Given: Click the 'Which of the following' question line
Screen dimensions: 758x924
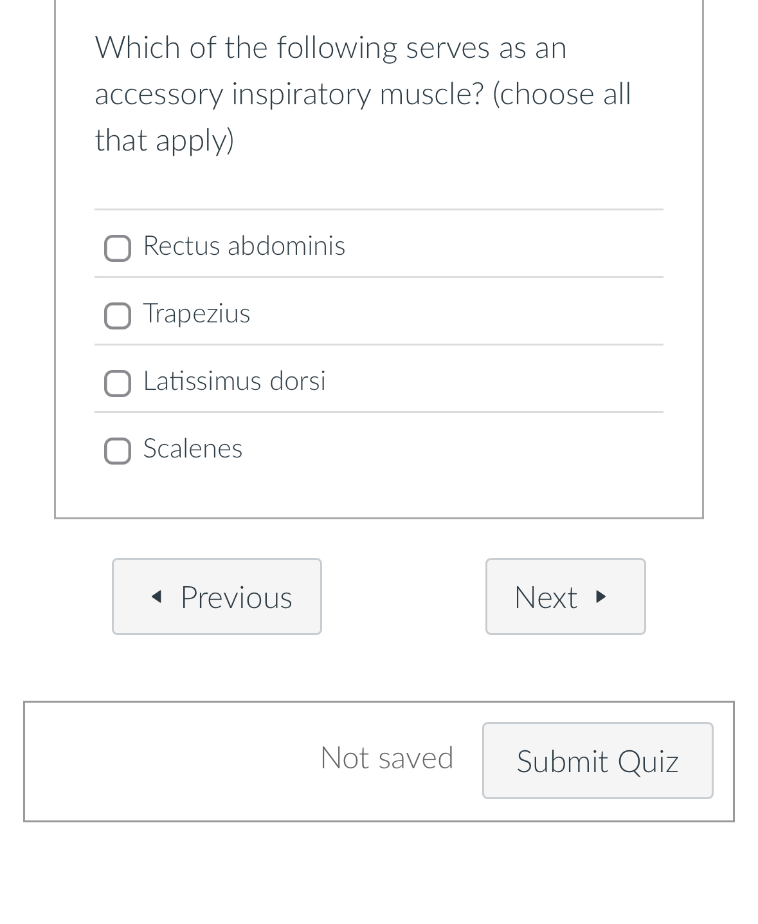Looking at the screenshot, I should point(330,48).
